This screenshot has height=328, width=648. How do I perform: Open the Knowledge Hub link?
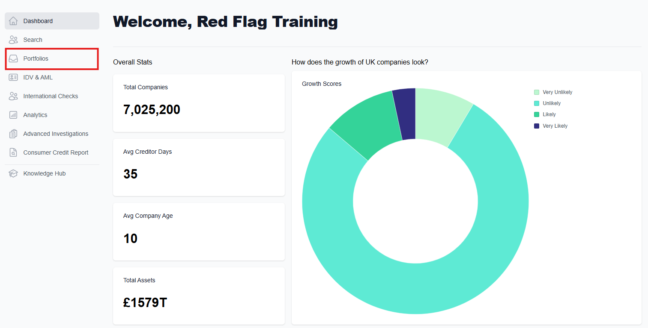click(x=52, y=173)
